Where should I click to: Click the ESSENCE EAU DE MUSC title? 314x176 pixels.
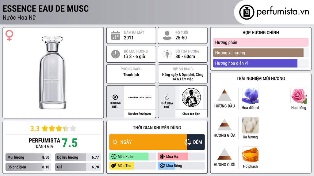46,9
